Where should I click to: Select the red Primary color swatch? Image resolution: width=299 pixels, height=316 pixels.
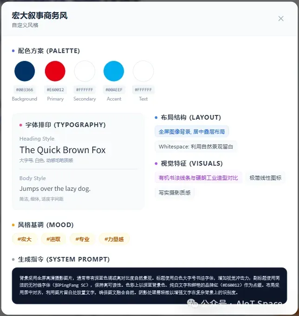click(x=55, y=71)
